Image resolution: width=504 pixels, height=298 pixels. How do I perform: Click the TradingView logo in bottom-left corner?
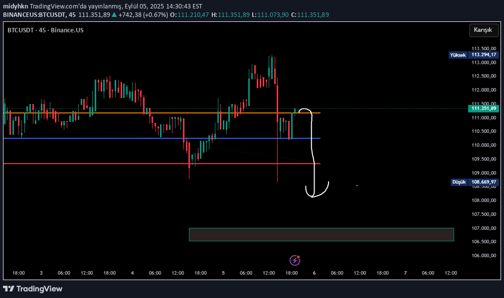[x=33, y=289]
